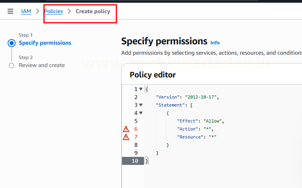Click the warning icon on line 7

coord(126,137)
